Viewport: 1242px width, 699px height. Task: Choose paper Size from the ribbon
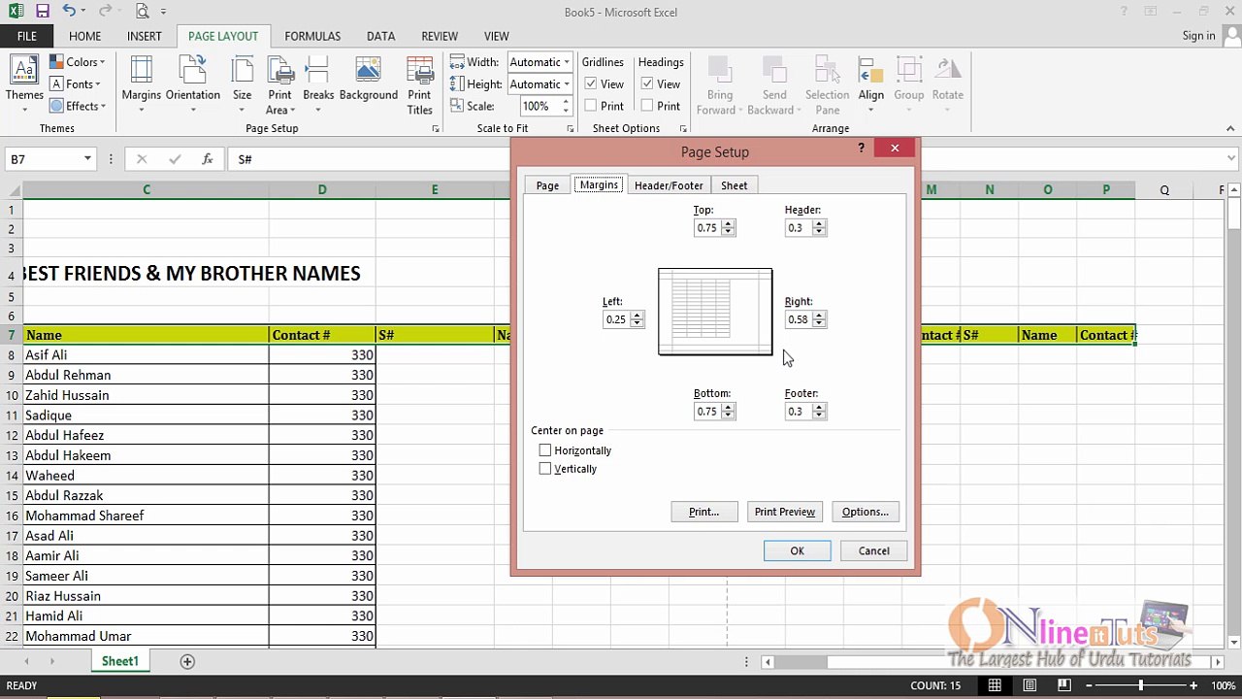click(243, 84)
